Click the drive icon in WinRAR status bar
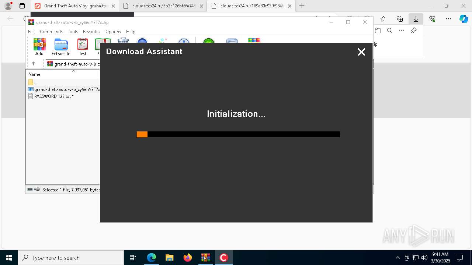This screenshot has height=265, width=472. pyautogui.click(x=30, y=190)
